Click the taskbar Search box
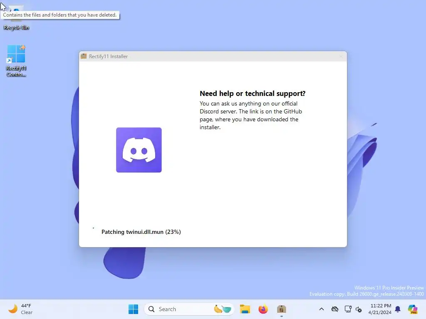The height and width of the screenshot is (319, 426). (189, 309)
